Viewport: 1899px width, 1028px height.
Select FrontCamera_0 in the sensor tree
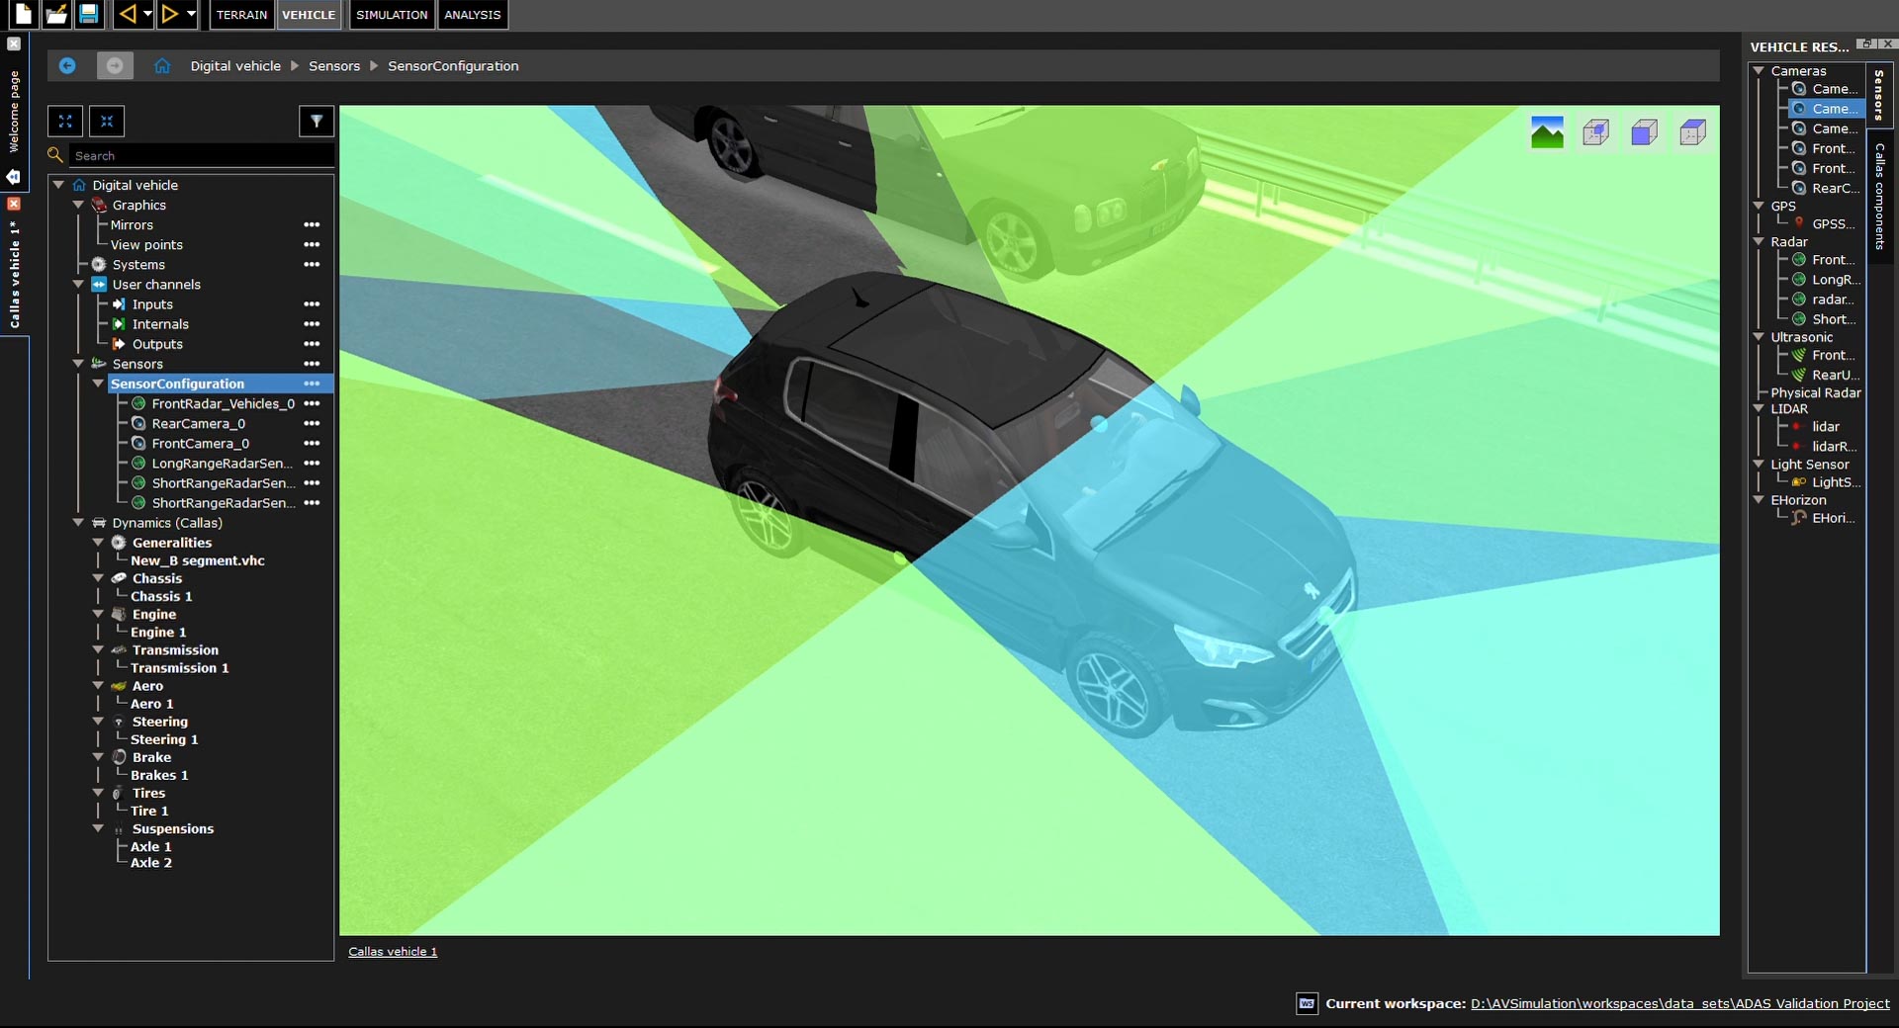point(200,443)
